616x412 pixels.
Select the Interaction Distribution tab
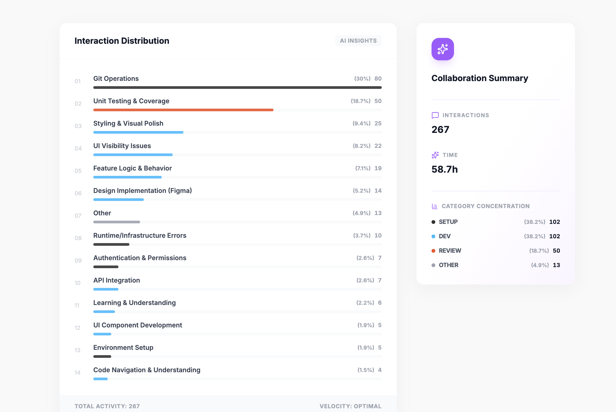tap(122, 41)
